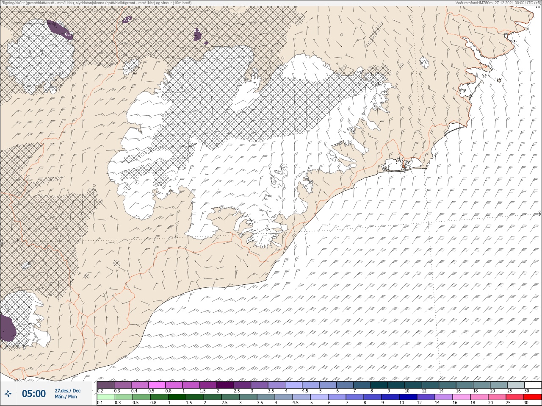
Task: Click the 05:00 forecast time label
Action: 33,394
